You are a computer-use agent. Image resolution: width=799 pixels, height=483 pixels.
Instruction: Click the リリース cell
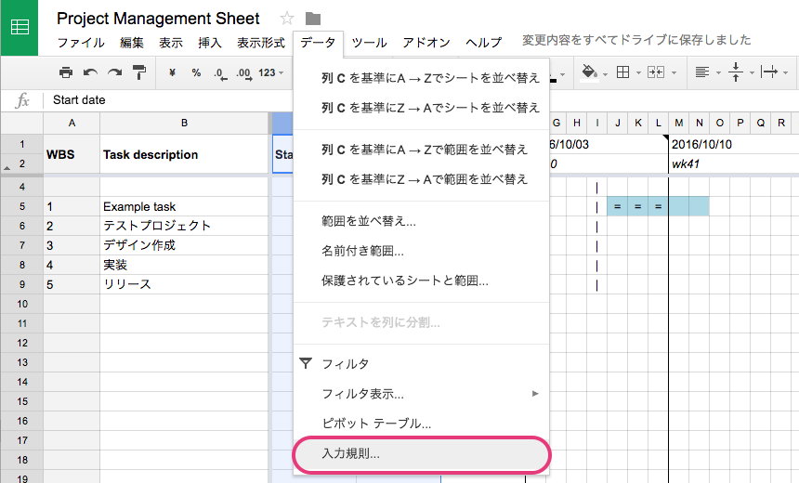pos(184,284)
